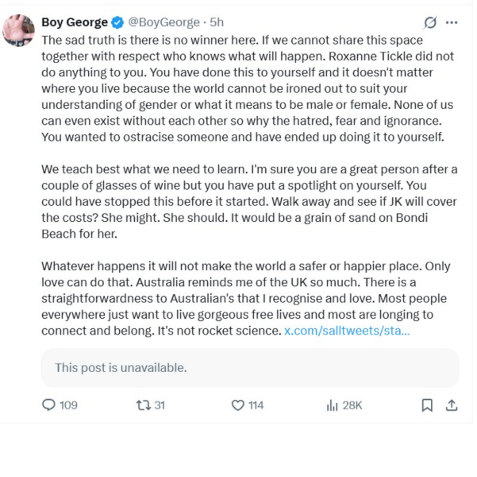Screen dimensions: 477x477
Task: Click the share post upload icon
Action: coord(451,405)
